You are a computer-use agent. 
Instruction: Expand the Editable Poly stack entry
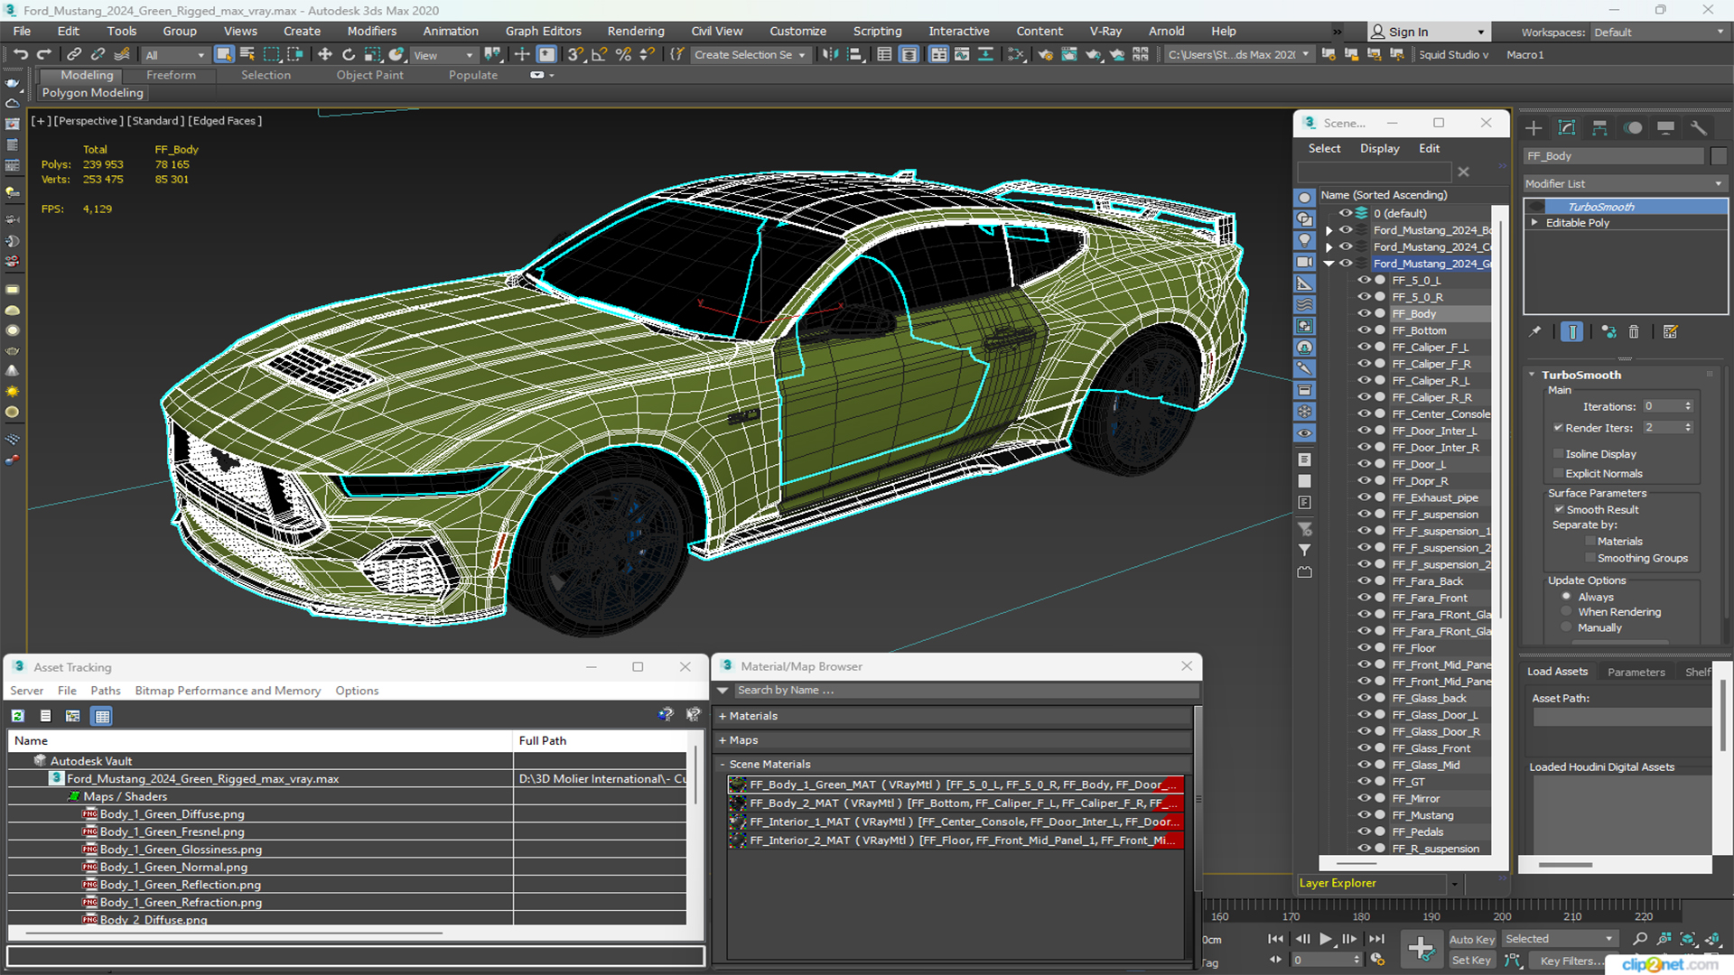pyautogui.click(x=1534, y=222)
